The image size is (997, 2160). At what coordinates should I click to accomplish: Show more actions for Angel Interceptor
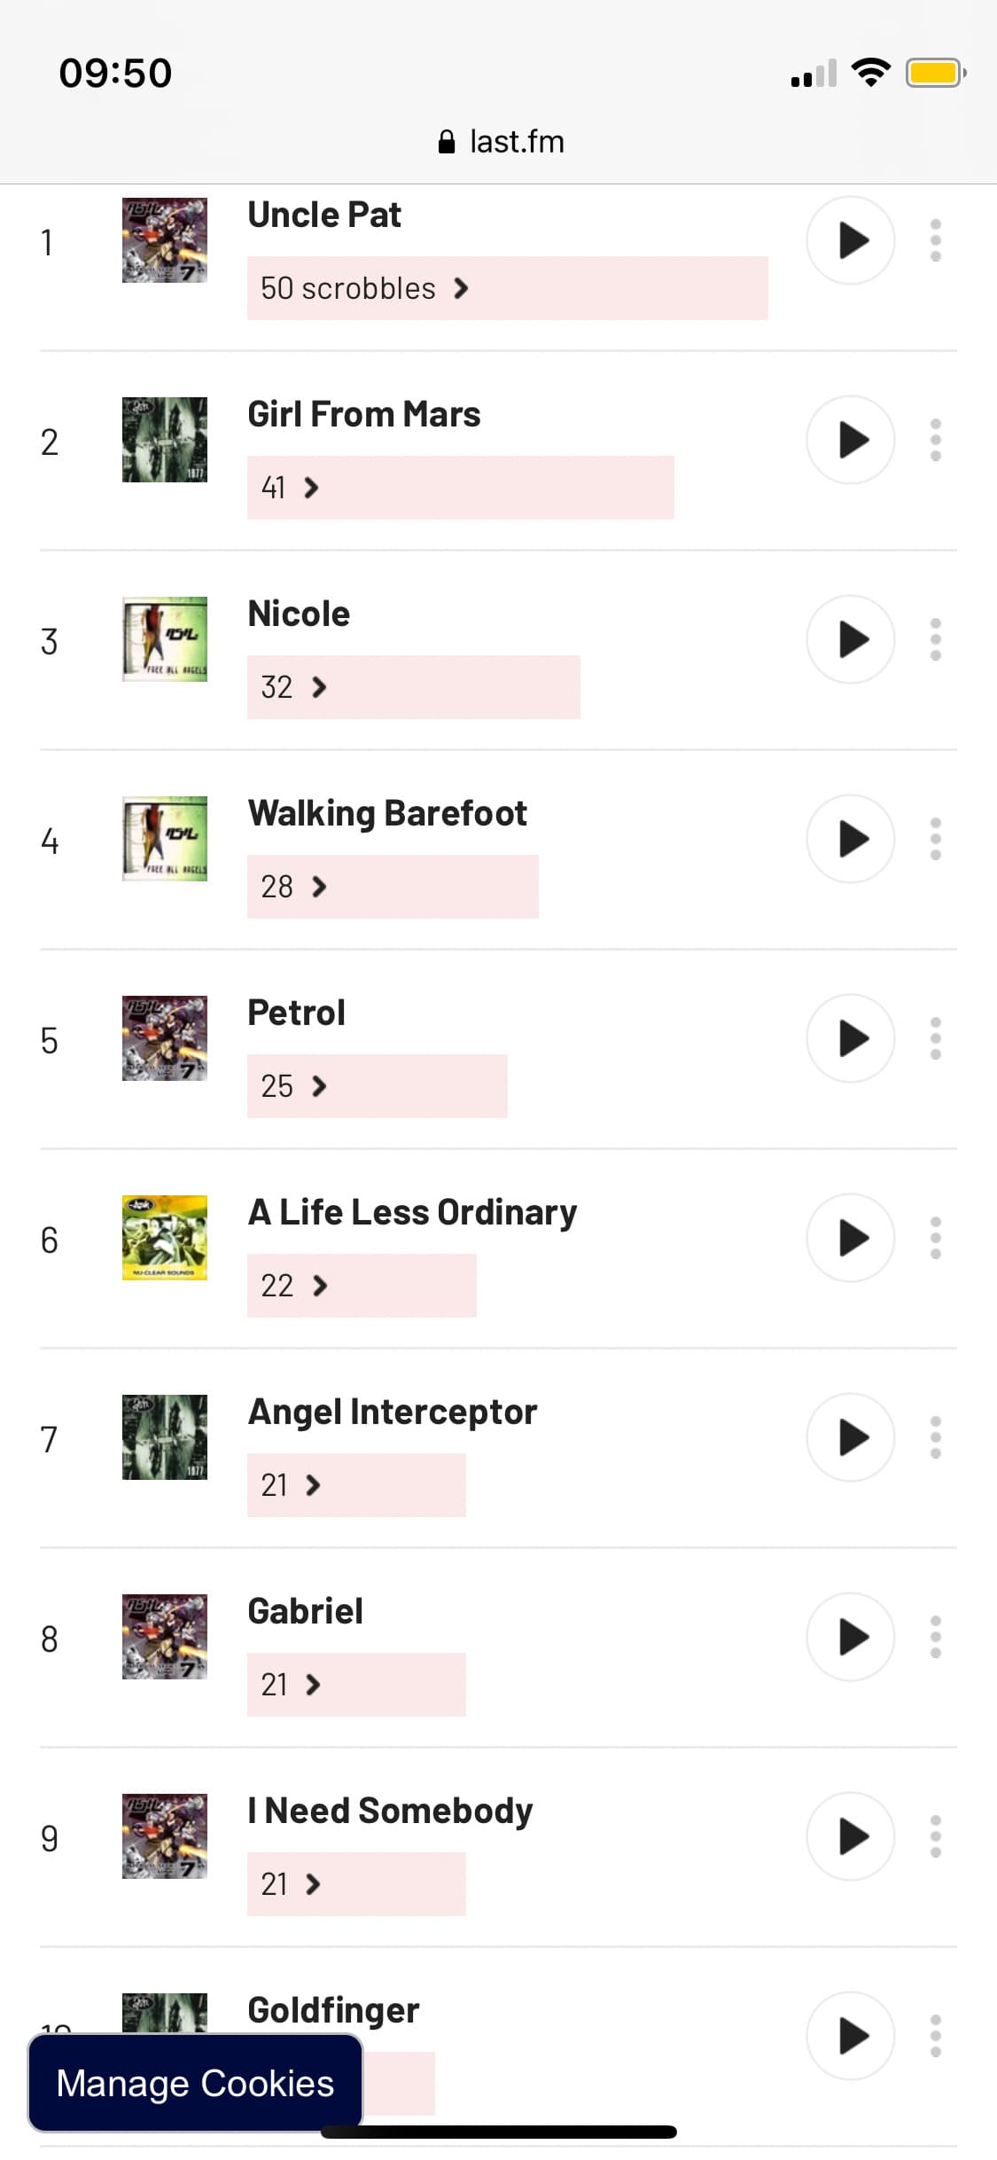click(935, 1437)
